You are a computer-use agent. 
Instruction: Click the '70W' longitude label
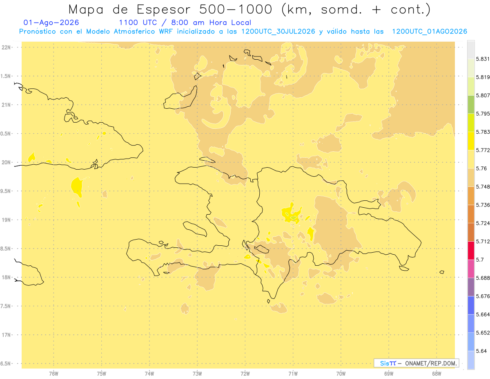(341, 374)
